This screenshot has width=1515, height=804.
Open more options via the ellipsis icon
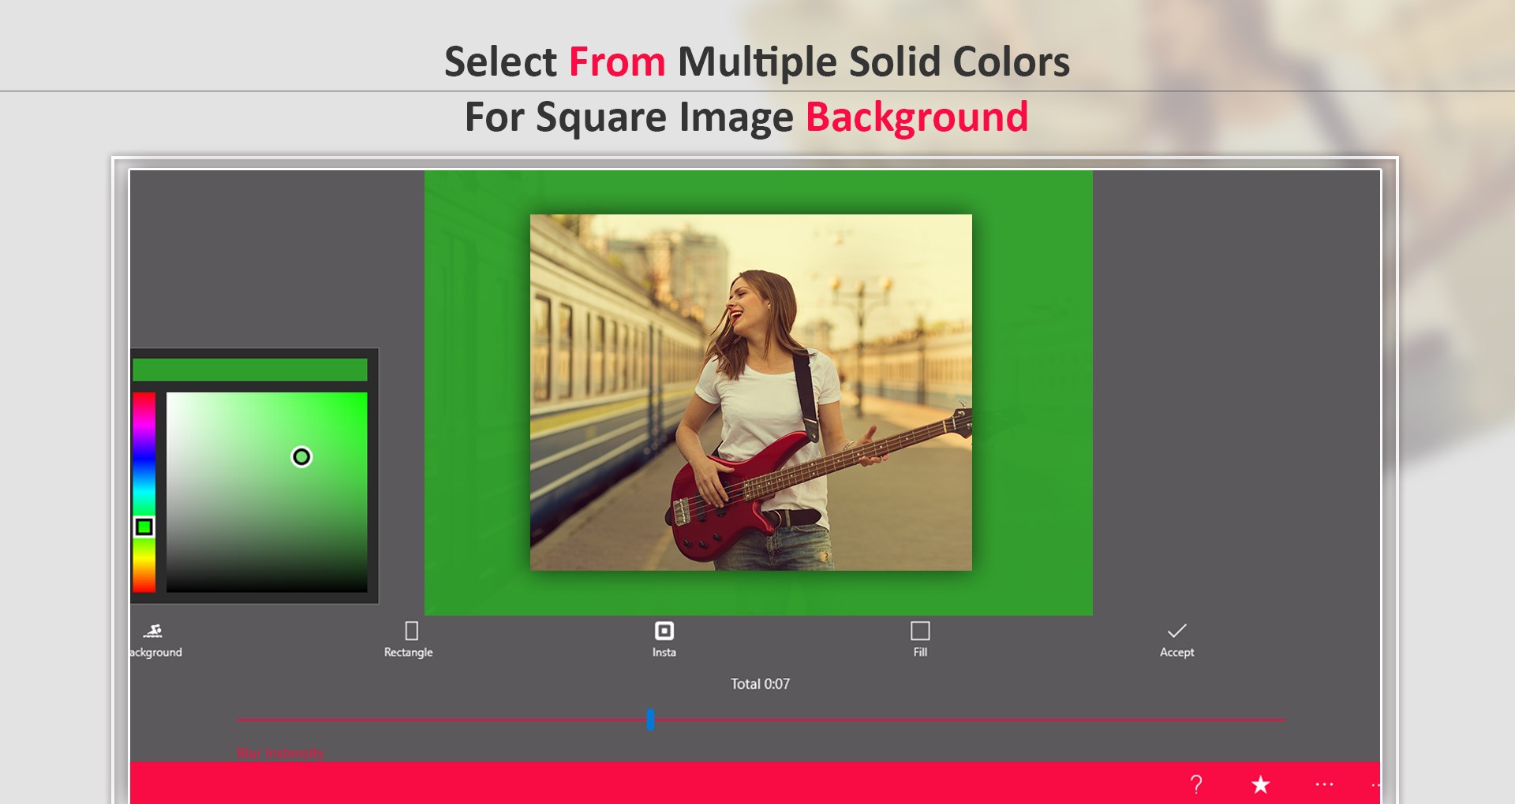[1322, 785]
